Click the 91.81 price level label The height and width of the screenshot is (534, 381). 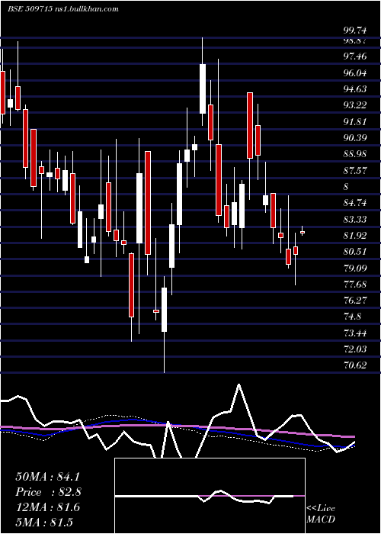coord(355,121)
